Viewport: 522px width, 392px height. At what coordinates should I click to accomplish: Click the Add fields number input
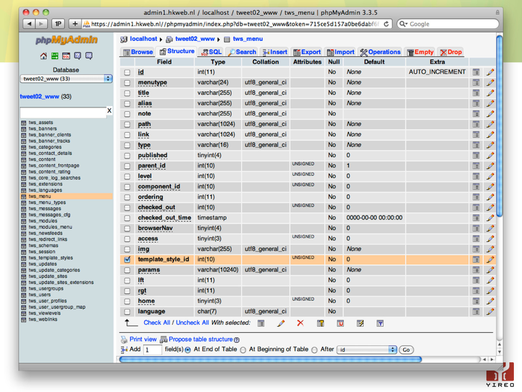pyautogui.click(x=153, y=350)
